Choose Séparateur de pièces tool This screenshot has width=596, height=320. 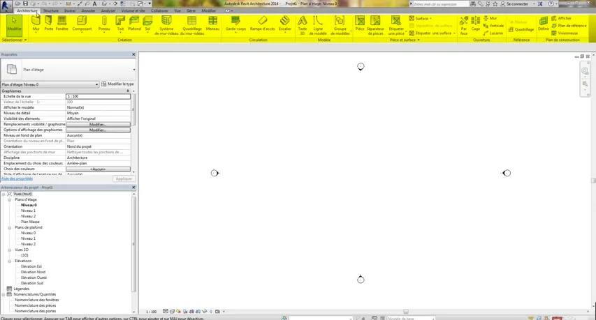pyautogui.click(x=375, y=25)
